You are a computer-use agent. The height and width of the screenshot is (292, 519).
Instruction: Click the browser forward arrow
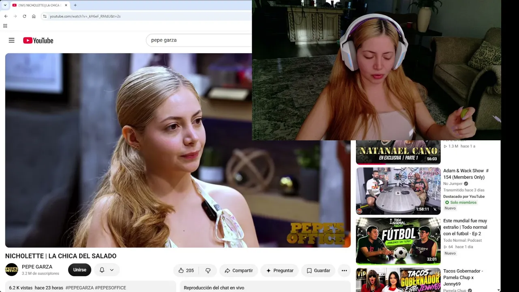point(15,16)
